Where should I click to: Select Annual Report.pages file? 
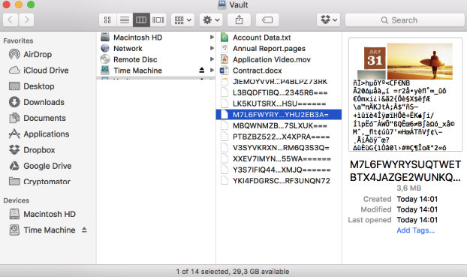point(269,49)
